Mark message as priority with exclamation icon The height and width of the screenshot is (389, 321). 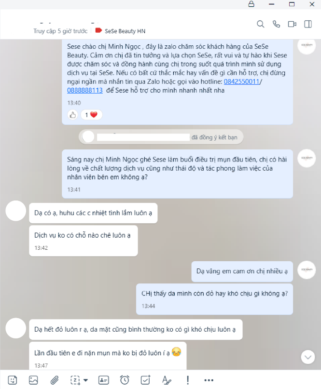point(188,380)
